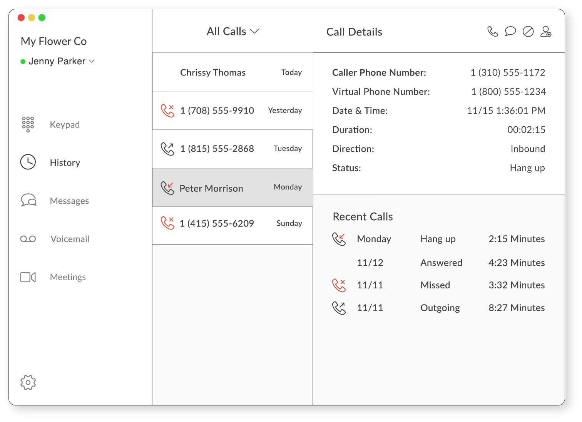Click the Messages chat bubbles icon
Screen dimensions: 582x422
click(x=28, y=201)
